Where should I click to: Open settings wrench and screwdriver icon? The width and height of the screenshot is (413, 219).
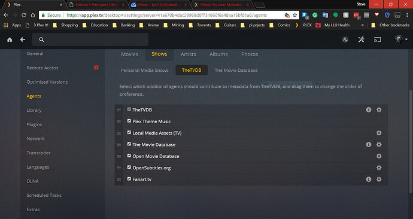[361, 39]
